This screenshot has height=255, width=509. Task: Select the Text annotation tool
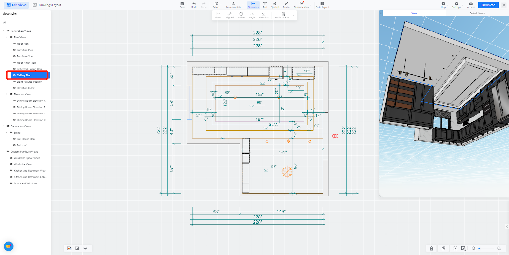tap(265, 5)
